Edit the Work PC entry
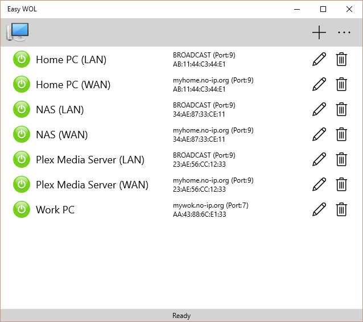This screenshot has height=322, width=363. click(319, 210)
